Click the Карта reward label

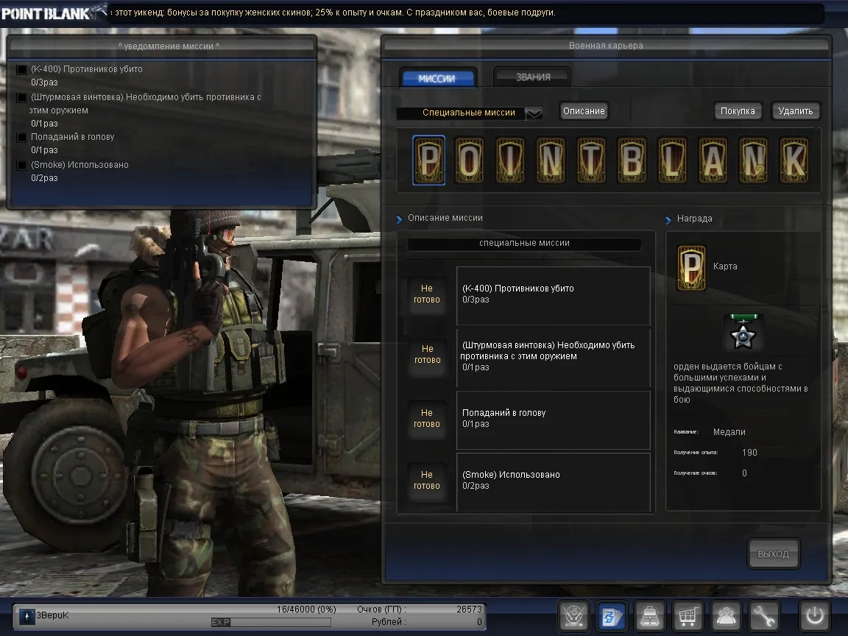coord(724,266)
